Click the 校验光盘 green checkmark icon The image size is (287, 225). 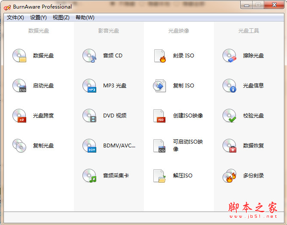[x=229, y=116]
